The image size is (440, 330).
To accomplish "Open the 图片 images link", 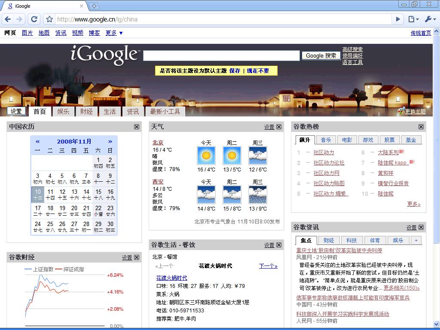I will click(x=27, y=33).
